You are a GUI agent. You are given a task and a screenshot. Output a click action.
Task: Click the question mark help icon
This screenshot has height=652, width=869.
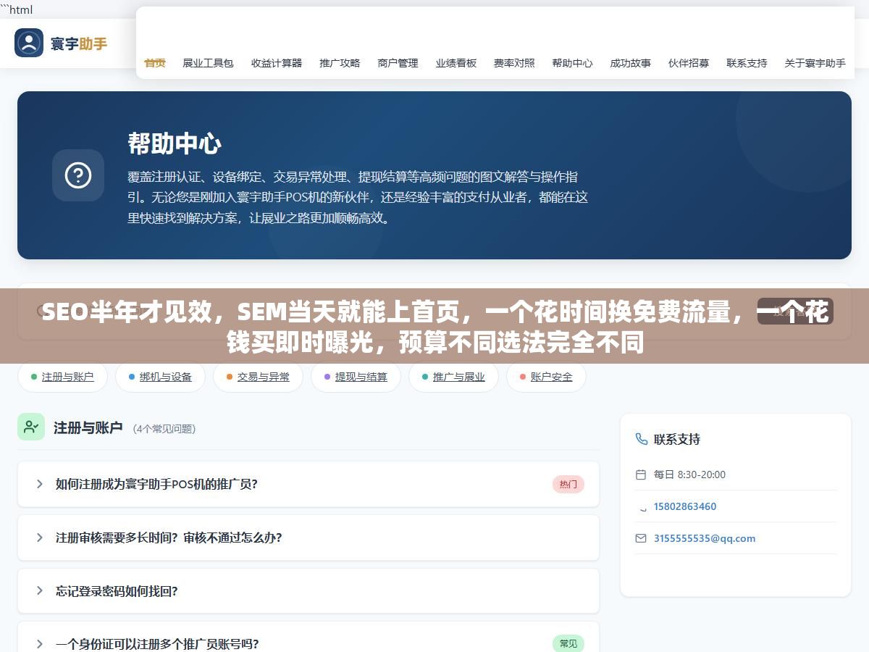coord(78,175)
